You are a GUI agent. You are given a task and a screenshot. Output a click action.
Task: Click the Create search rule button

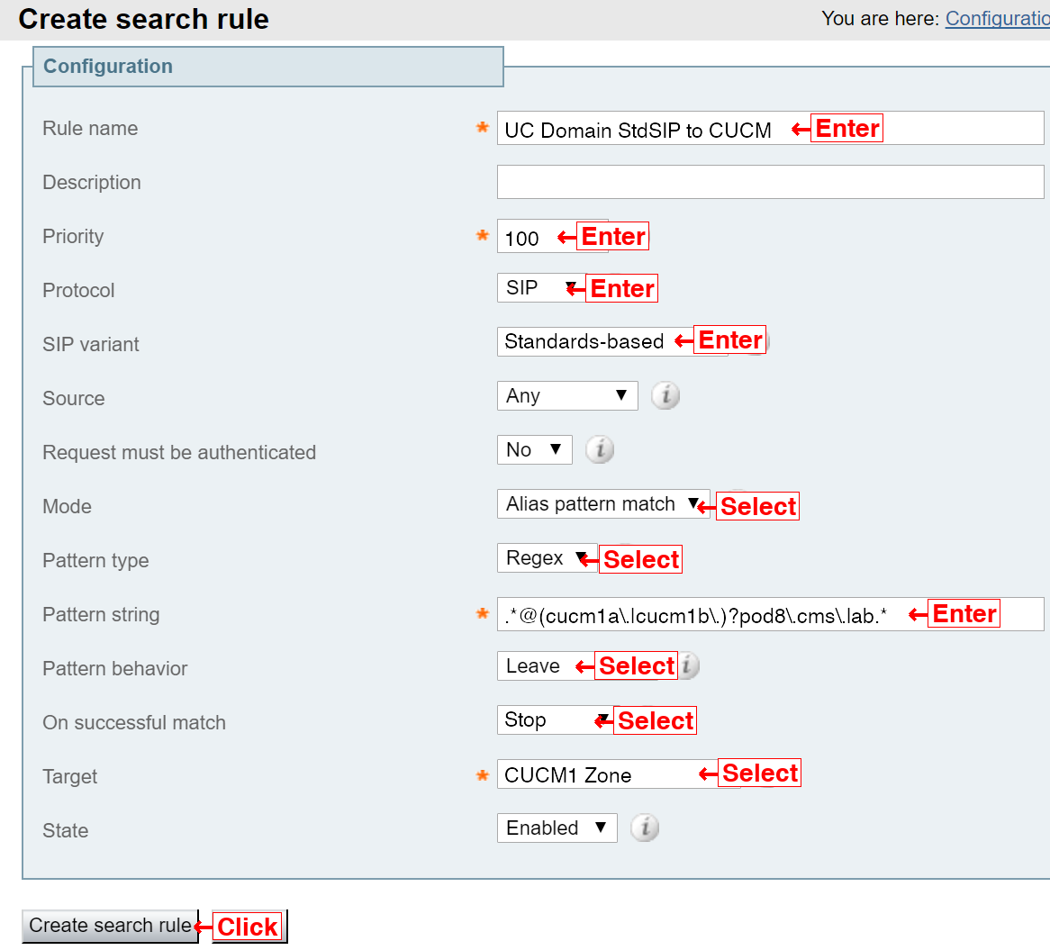click(111, 926)
